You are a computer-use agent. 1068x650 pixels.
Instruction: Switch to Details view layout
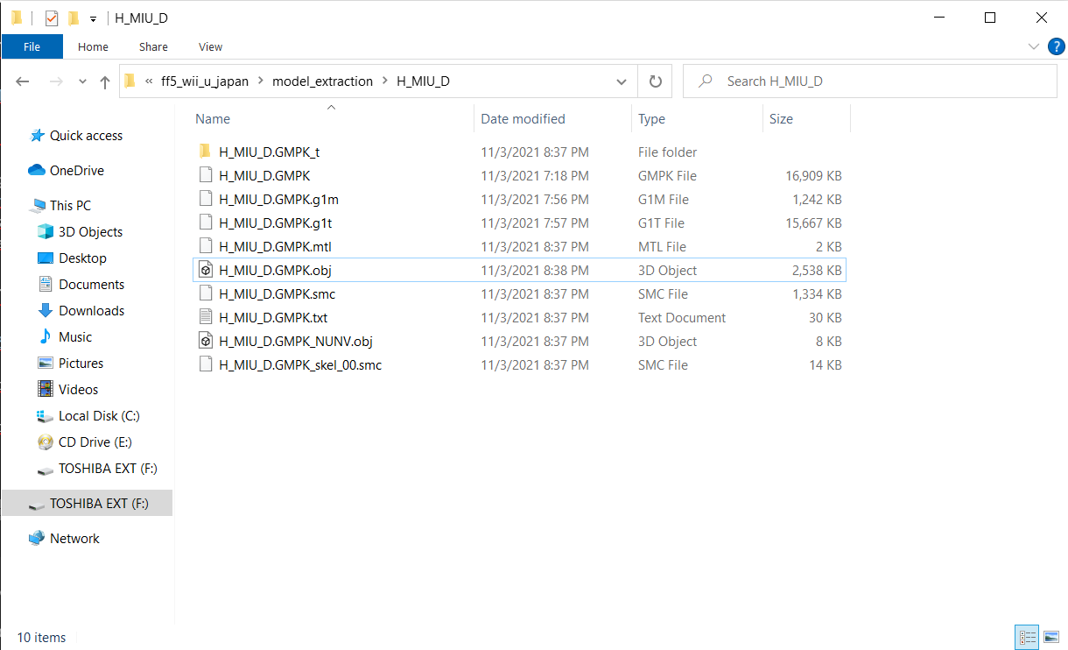pyautogui.click(x=1028, y=638)
